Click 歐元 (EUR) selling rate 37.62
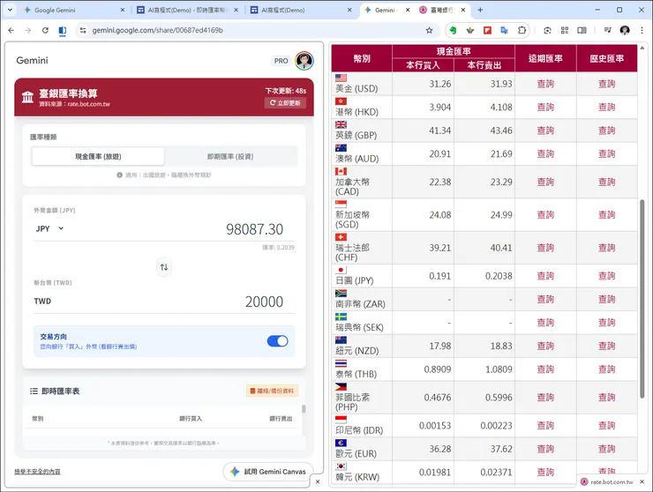 pos(501,449)
